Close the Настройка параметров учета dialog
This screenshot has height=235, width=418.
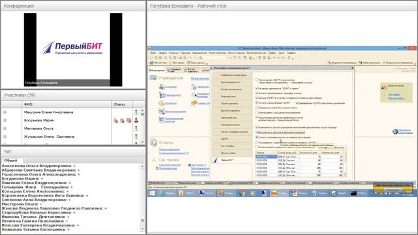[352, 68]
